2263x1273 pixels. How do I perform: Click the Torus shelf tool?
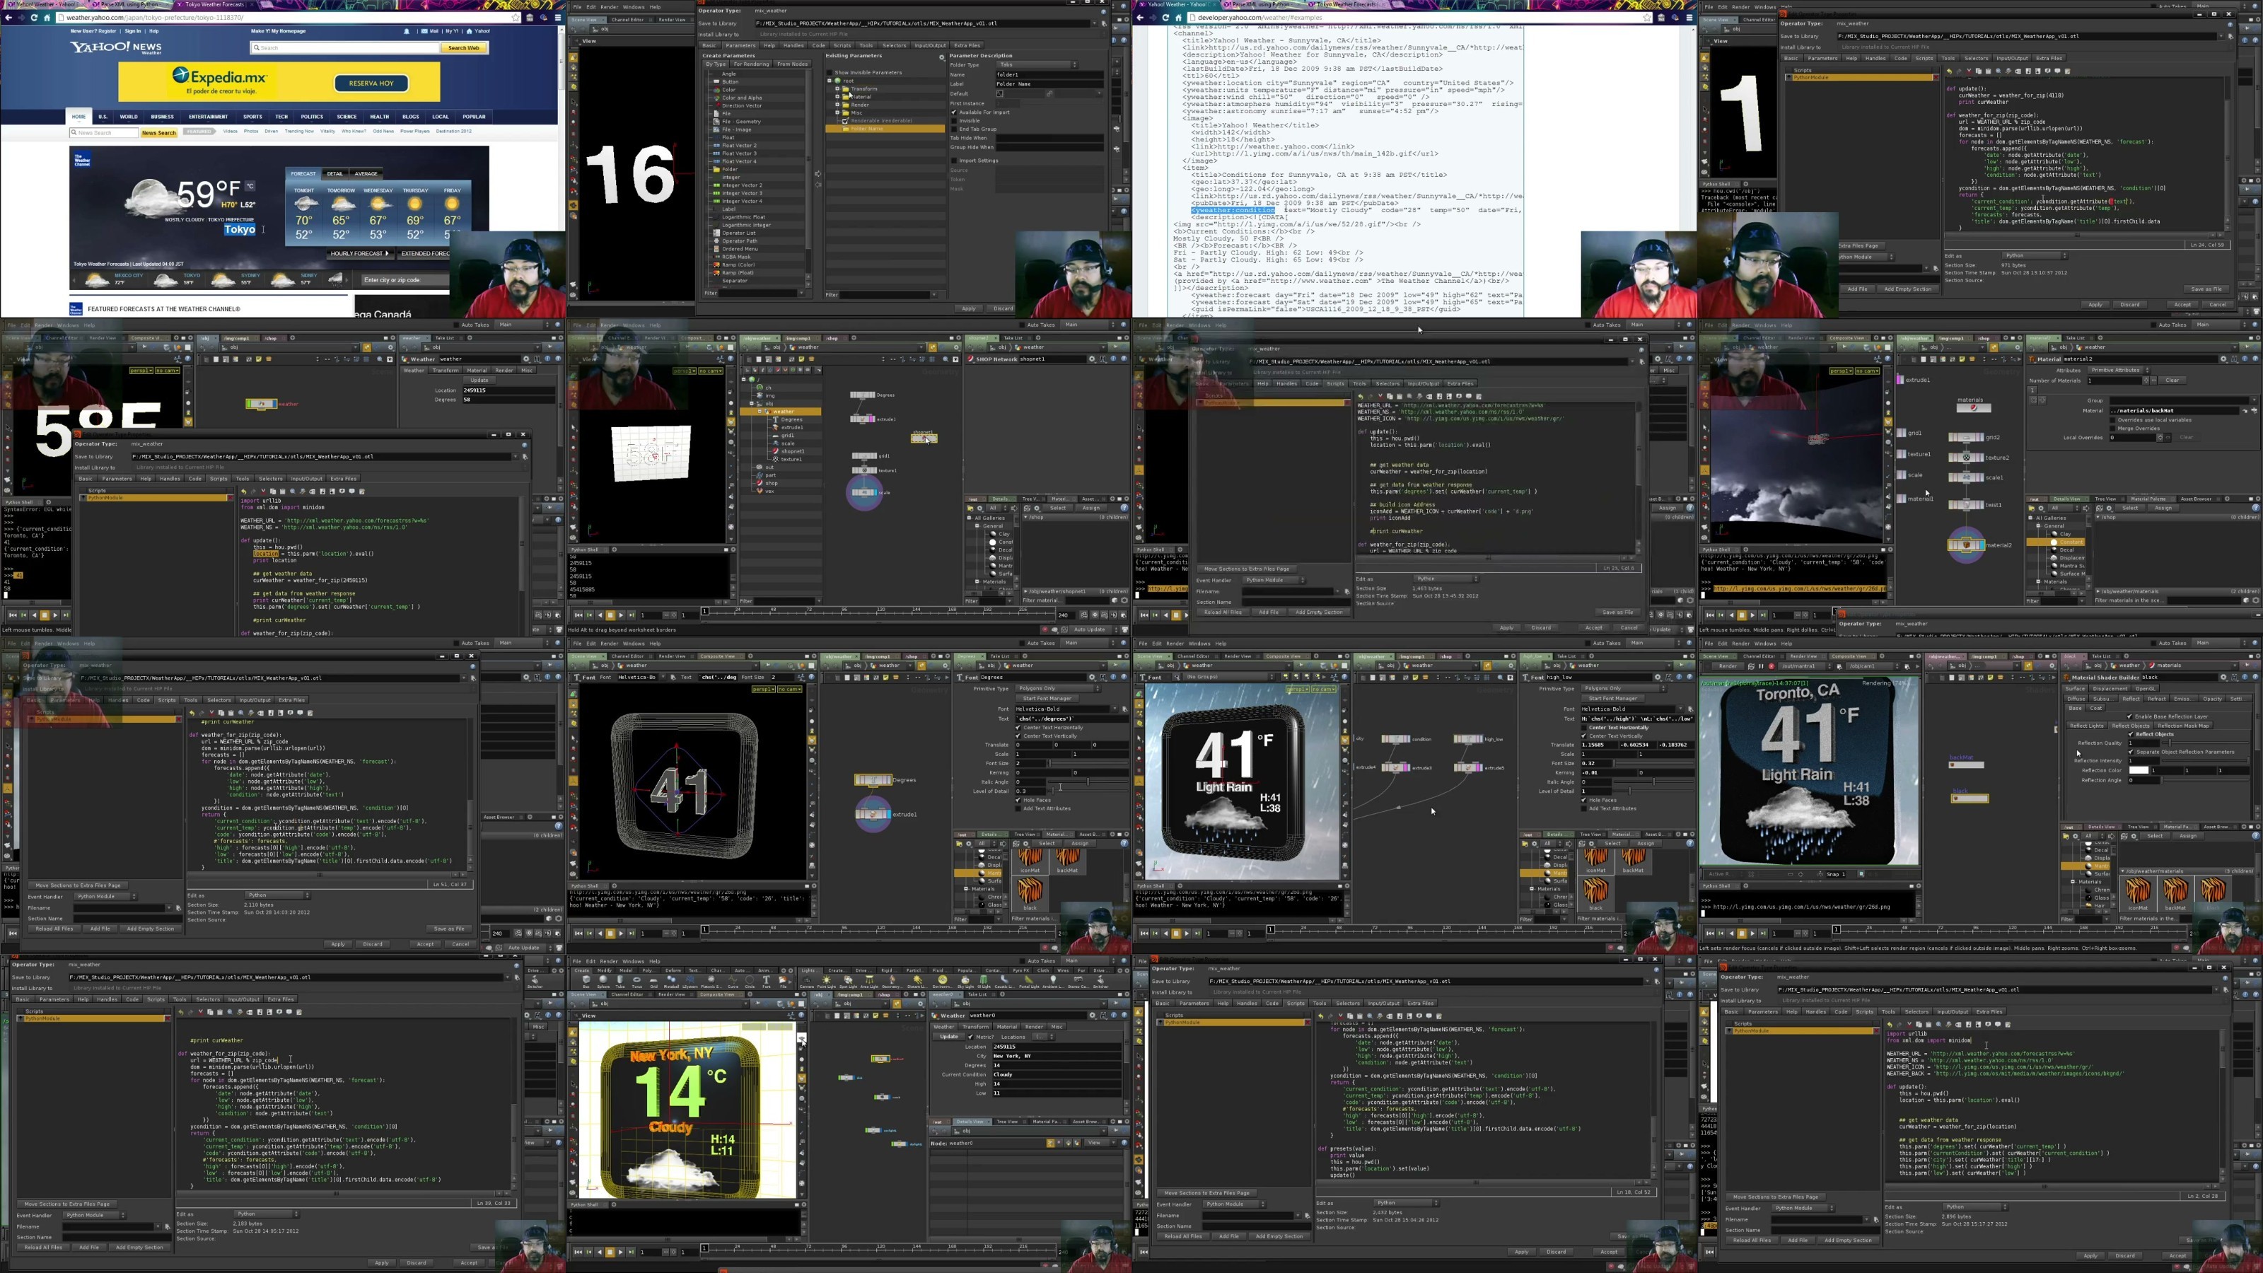[637, 980]
